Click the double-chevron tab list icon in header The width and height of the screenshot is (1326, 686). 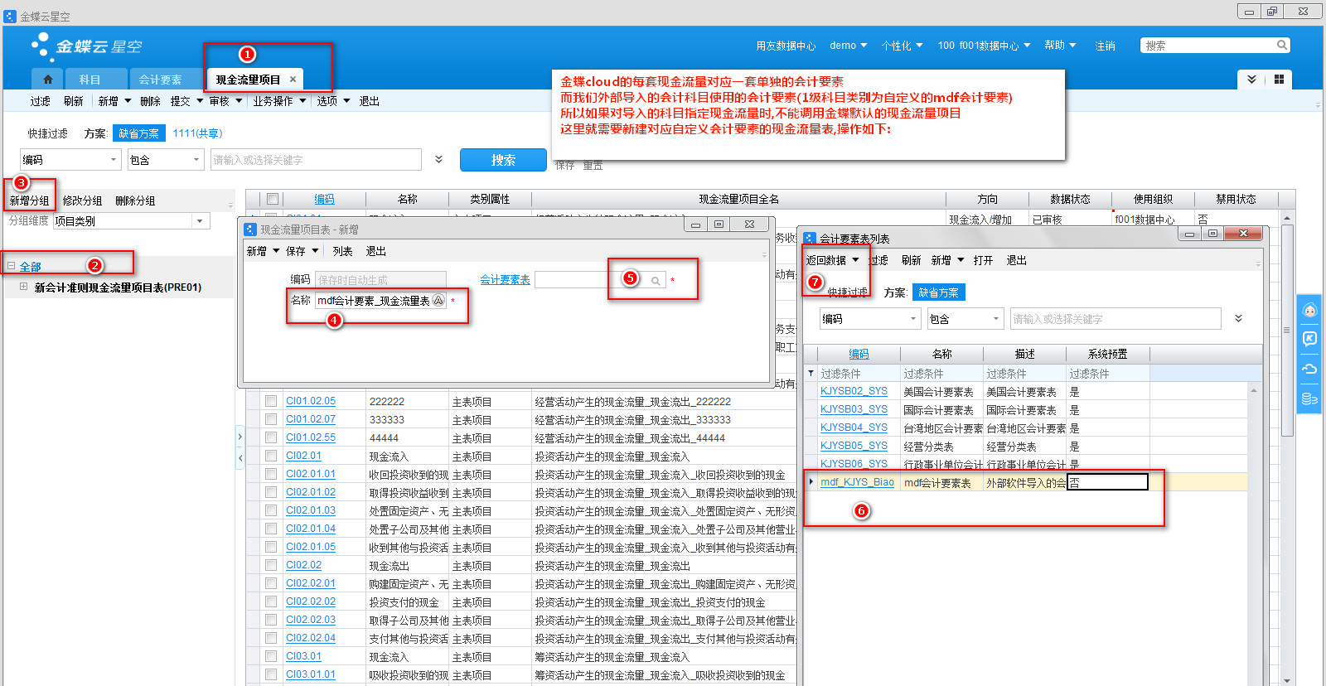click(1251, 80)
